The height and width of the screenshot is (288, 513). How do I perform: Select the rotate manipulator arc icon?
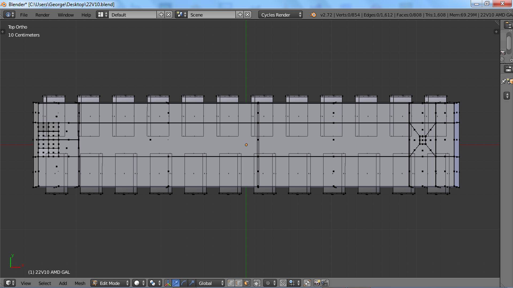click(x=184, y=283)
